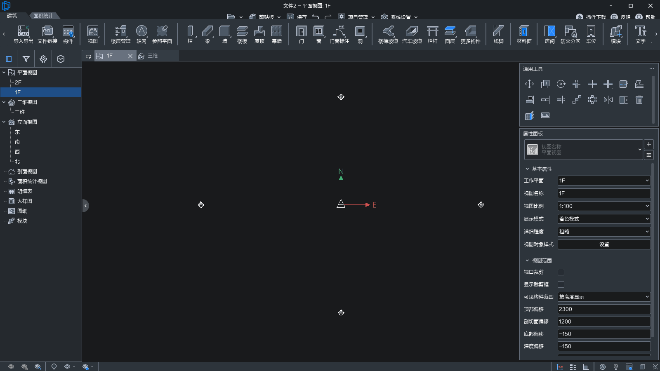Open the 视图比例 1:100 dropdown

click(x=604, y=206)
